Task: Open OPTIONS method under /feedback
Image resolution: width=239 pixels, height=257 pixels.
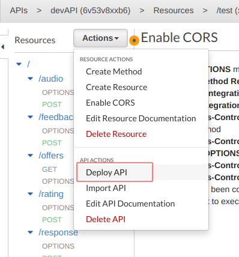Action: (58, 131)
